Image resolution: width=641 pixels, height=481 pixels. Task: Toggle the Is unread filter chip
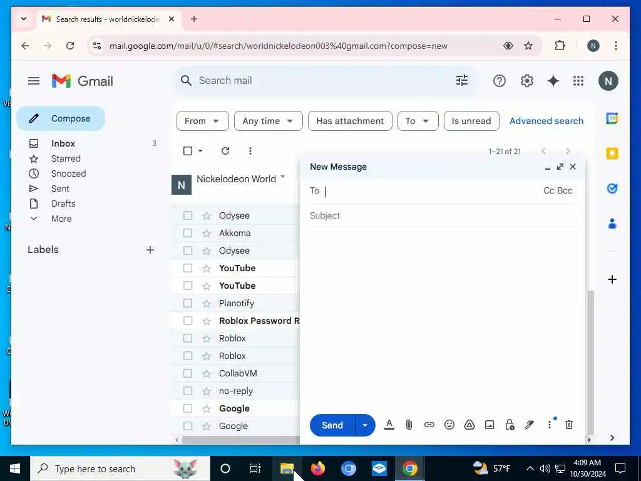point(471,121)
